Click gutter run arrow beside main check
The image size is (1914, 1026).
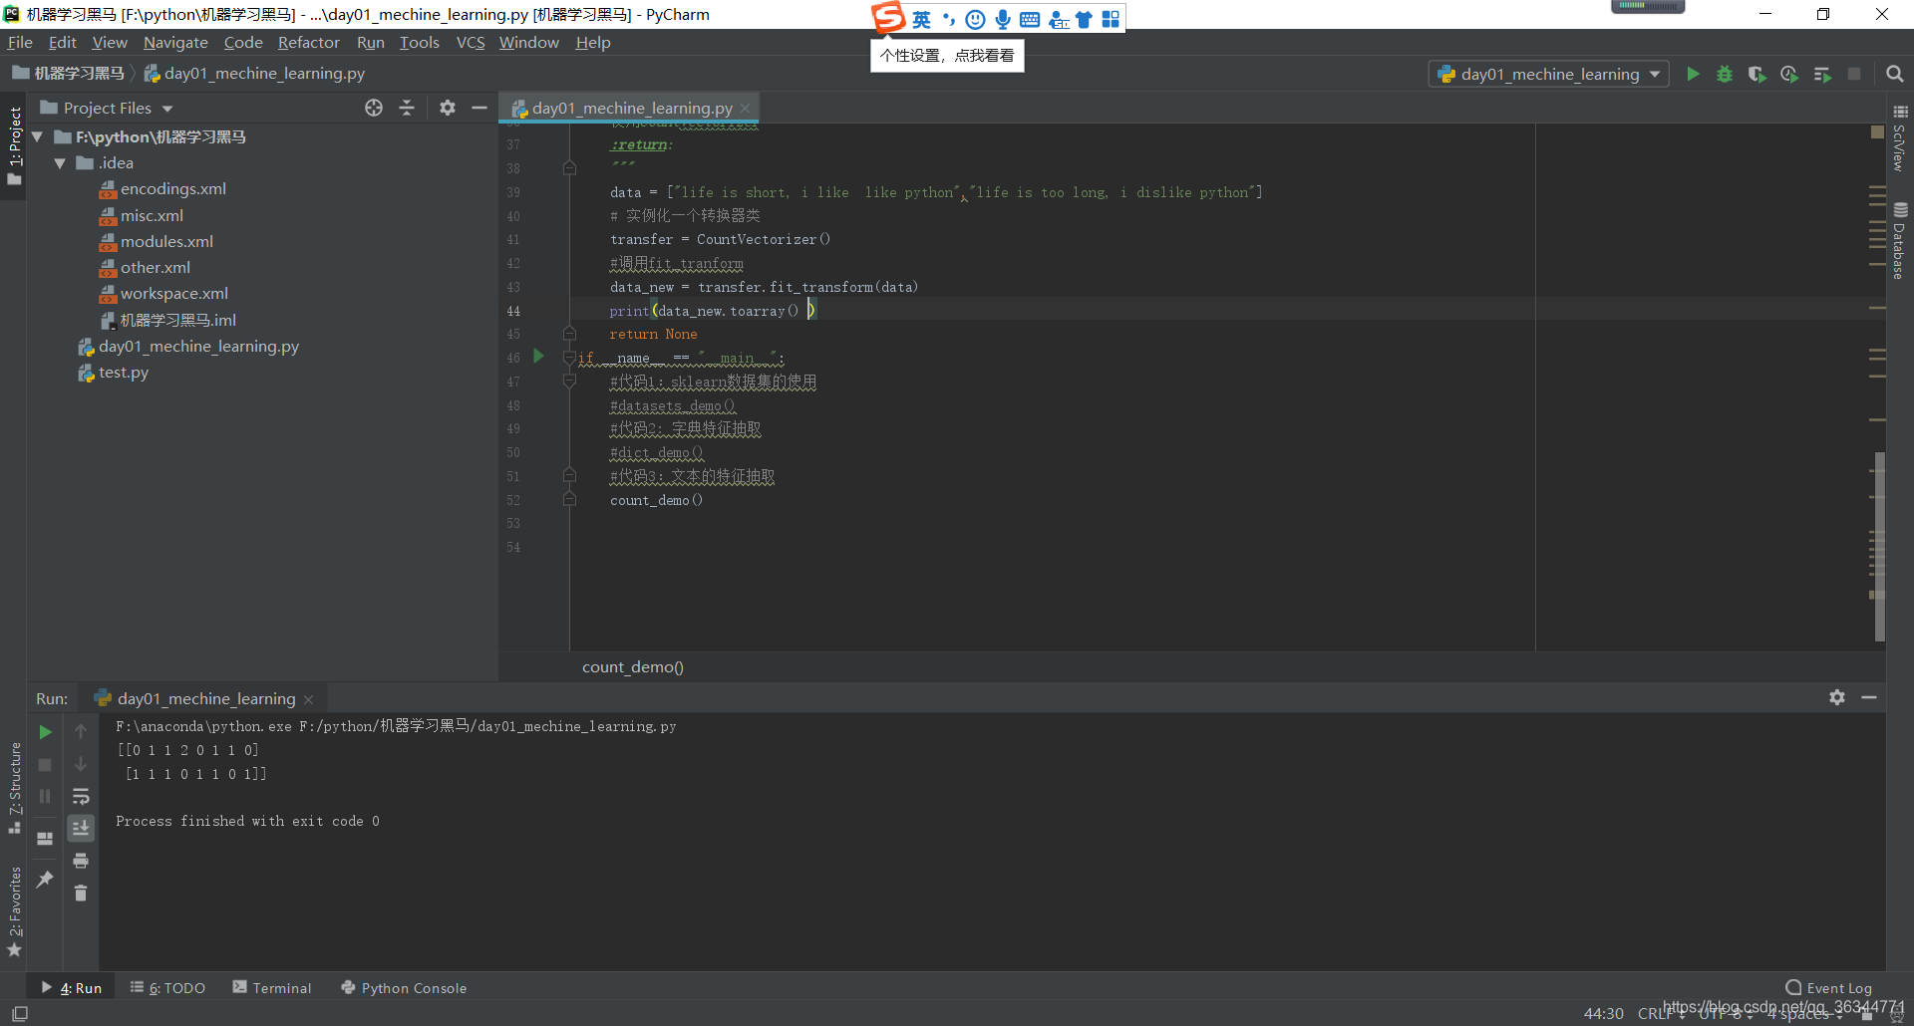pos(538,357)
